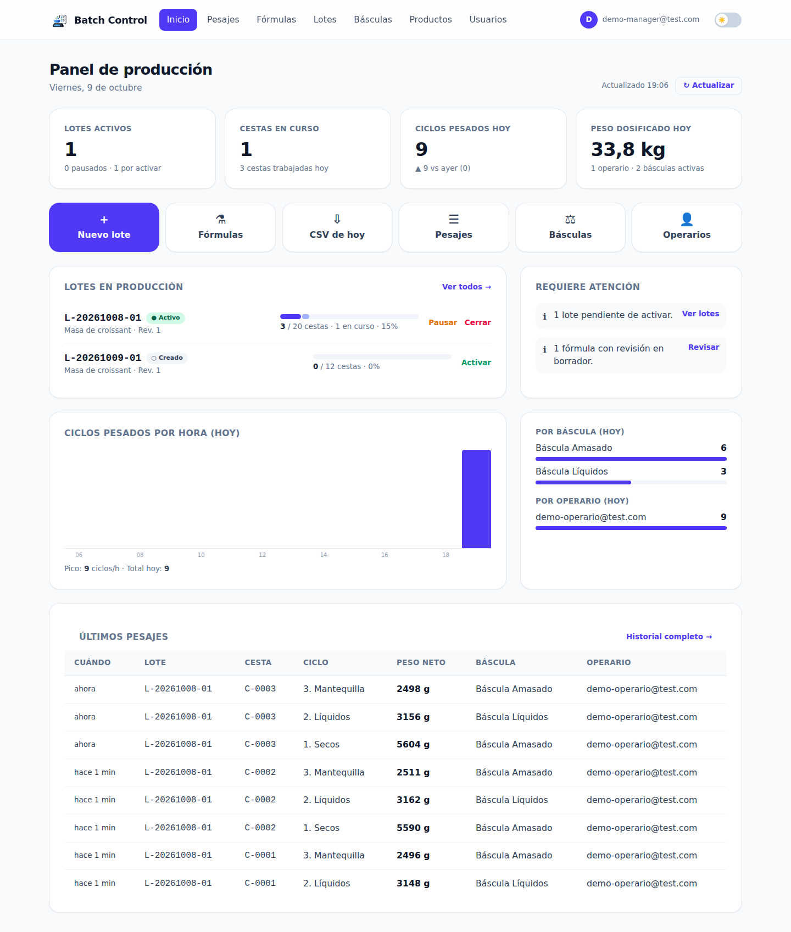
Task: Open the Usuarios nav tab
Action: click(x=488, y=20)
